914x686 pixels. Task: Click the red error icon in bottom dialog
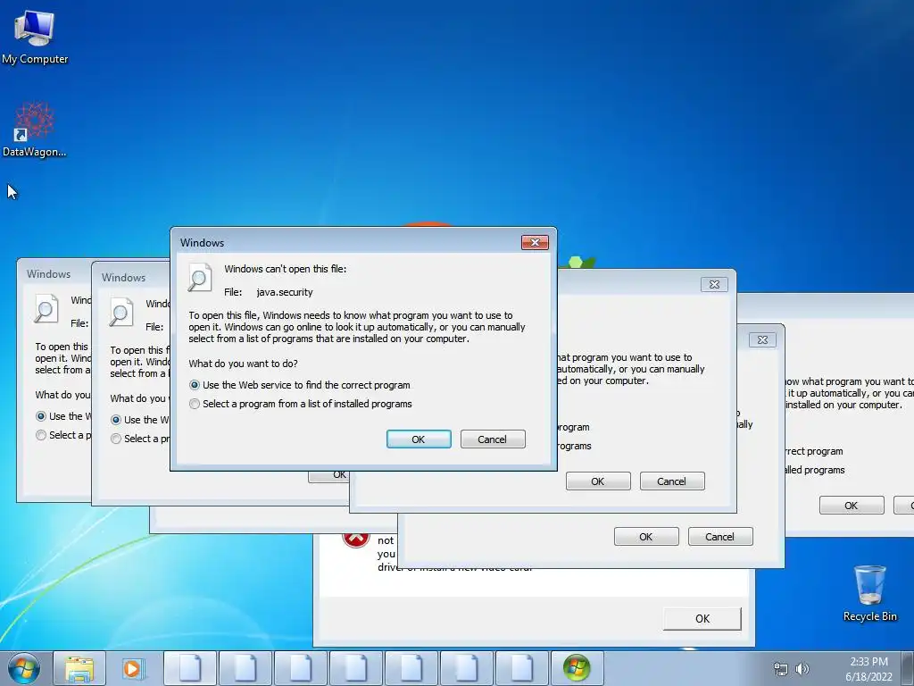(356, 539)
